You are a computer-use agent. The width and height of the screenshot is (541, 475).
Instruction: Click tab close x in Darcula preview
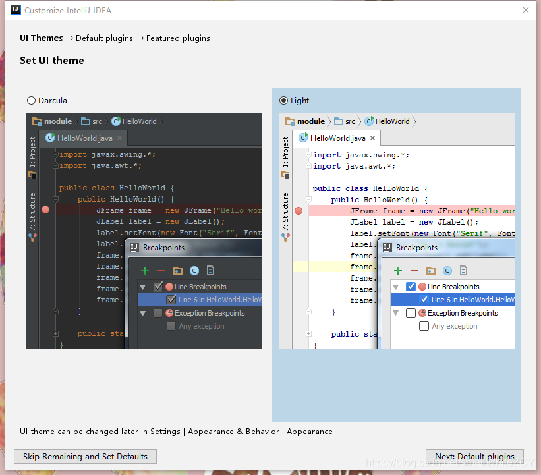[119, 138]
